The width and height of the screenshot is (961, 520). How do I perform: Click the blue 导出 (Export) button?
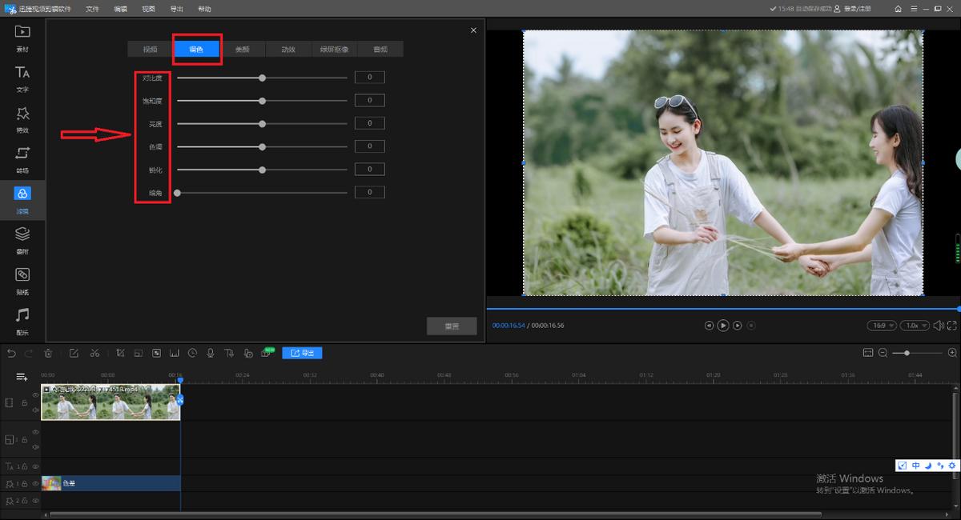302,353
